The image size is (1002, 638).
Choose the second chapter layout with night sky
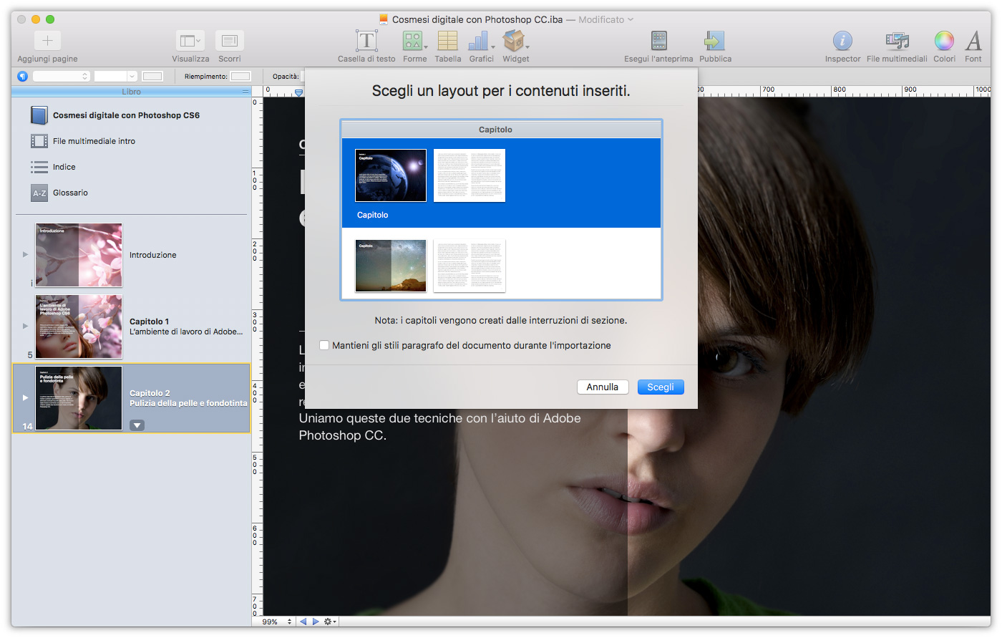tap(391, 266)
